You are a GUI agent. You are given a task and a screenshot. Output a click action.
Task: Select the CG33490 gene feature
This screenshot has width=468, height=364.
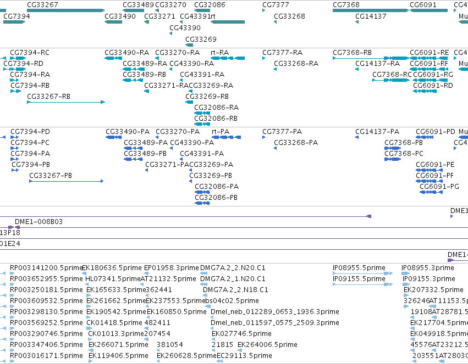[113, 22]
